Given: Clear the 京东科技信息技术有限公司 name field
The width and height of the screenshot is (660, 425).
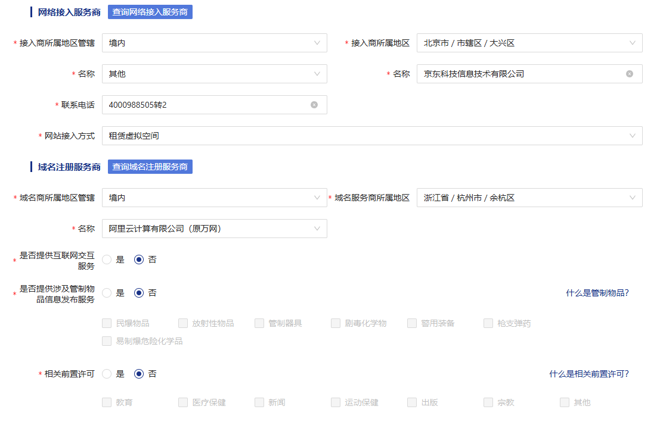Looking at the screenshot, I should click(630, 74).
